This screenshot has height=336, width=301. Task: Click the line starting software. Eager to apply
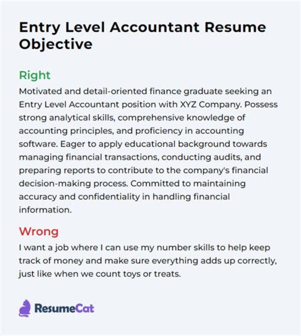tap(143, 144)
